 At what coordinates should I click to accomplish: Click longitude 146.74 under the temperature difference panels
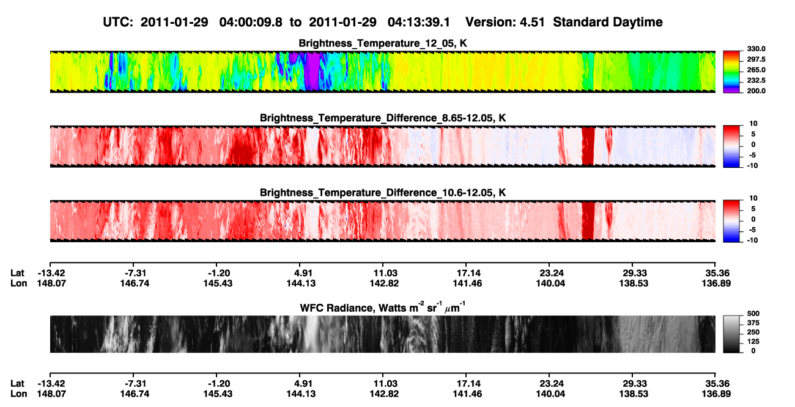point(134,283)
